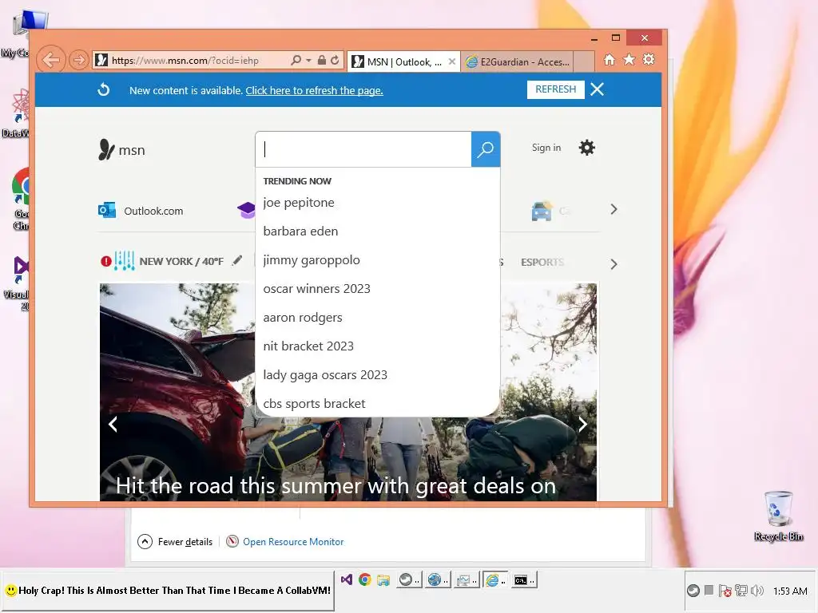The height and width of the screenshot is (613, 818).
Task: Select 'nit bracket 2023' trending suggestion
Action: pyautogui.click(x=378, y=346)
